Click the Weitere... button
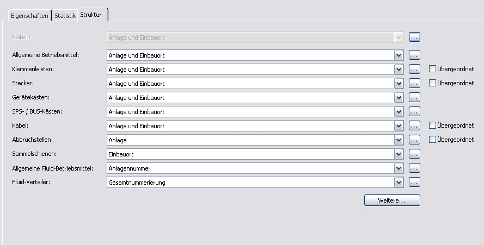The width and height of the screenshot is (484, 245). (392, 200)
